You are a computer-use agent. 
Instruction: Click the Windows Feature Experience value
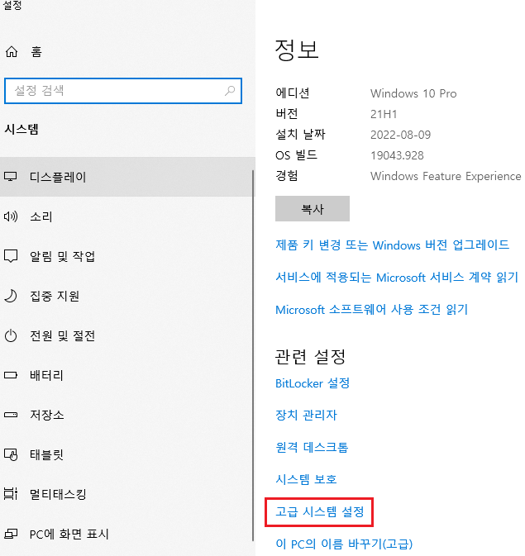pyautogui.click(x=446, y=176)
